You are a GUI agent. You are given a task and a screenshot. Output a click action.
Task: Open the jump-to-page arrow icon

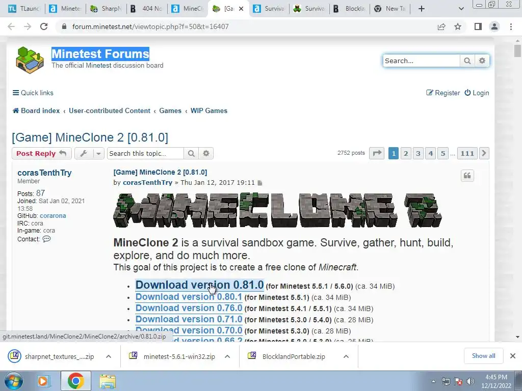click(377, 153)
